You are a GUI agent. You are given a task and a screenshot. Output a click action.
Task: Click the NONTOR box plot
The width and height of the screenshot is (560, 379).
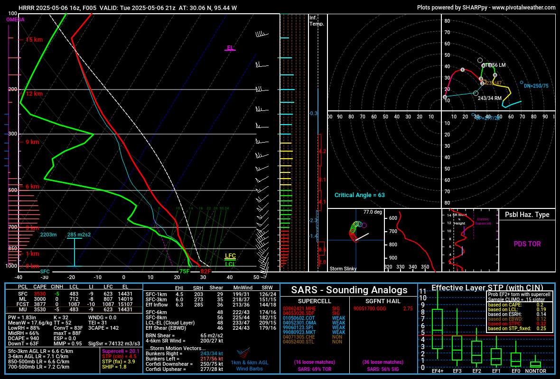coord(535,364)
